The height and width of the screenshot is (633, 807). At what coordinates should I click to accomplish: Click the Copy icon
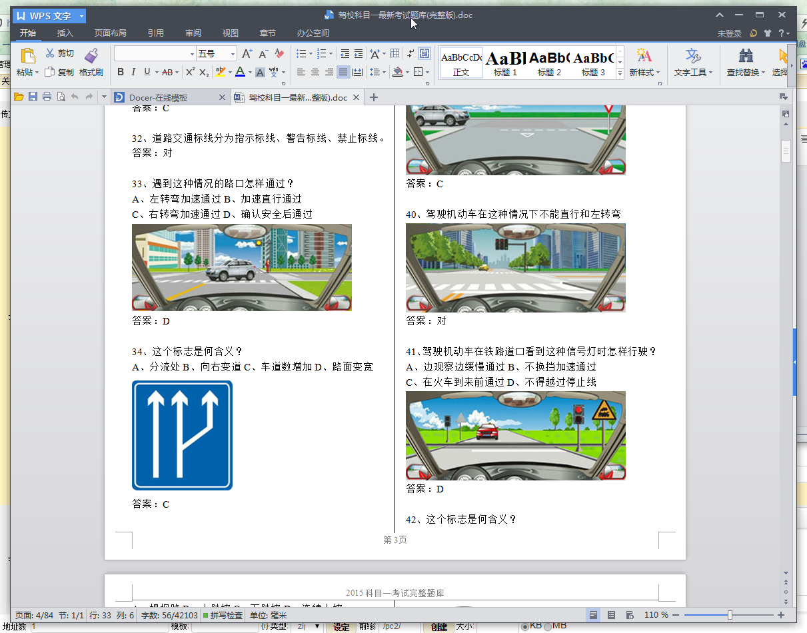tap(49, 72)
